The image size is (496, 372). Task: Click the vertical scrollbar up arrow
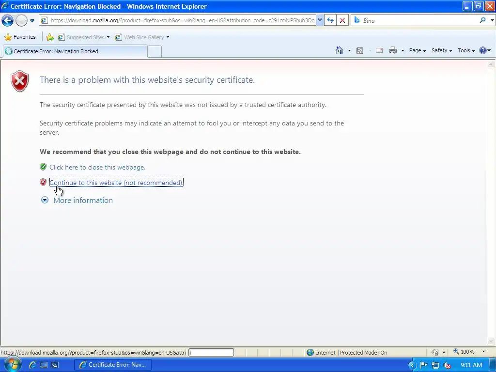tap(491, 64)
